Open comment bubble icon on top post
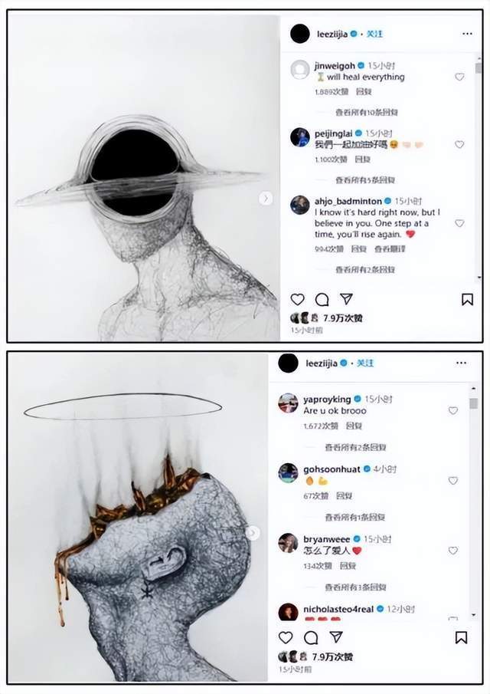490x694 pixels. [x=322, y=300]
